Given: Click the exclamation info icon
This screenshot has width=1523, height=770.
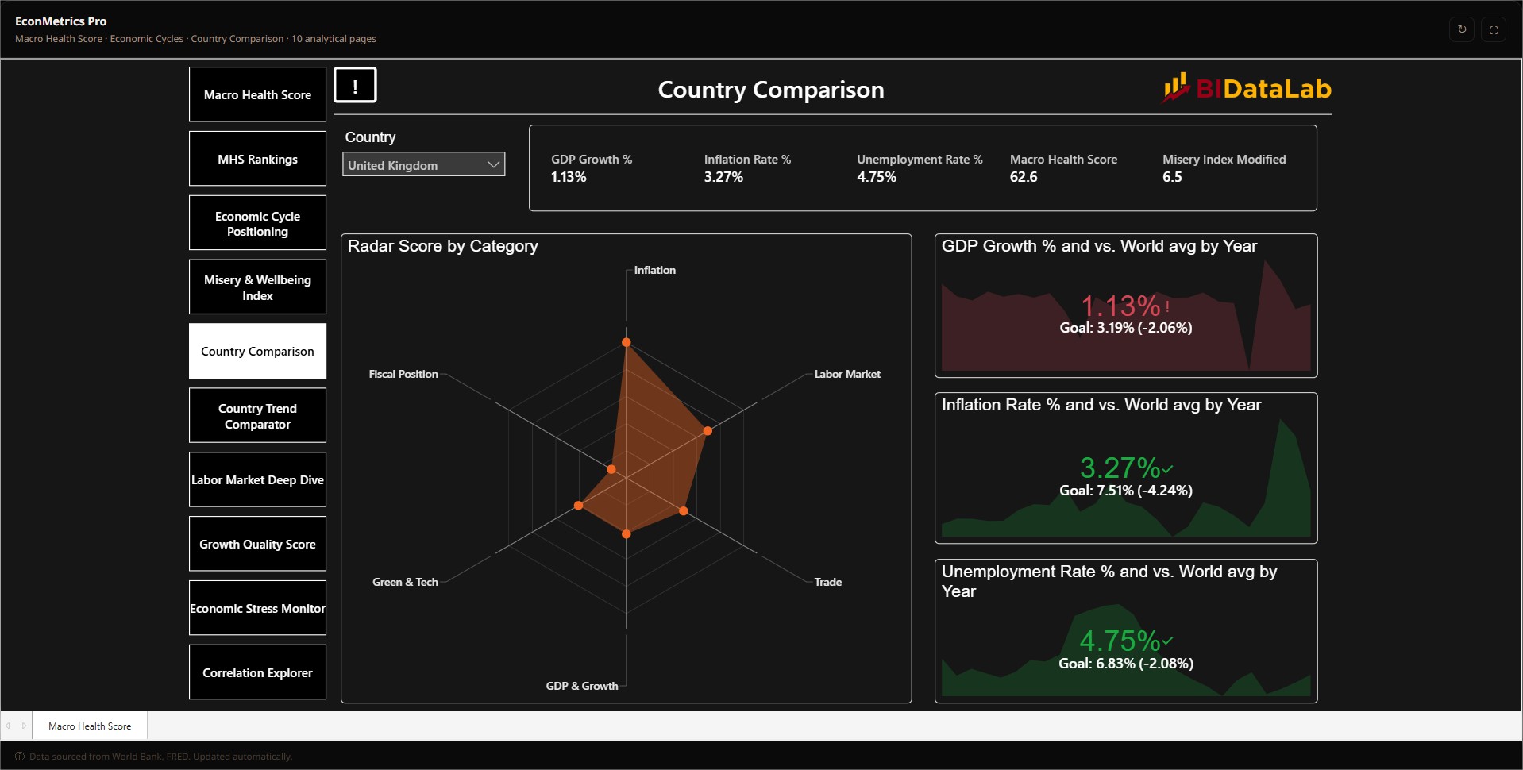Looking at the screenshot, I should [355, 85].
